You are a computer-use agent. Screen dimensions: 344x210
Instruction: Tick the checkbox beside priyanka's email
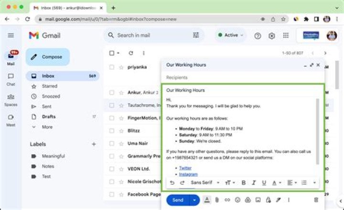click(112, 67)
